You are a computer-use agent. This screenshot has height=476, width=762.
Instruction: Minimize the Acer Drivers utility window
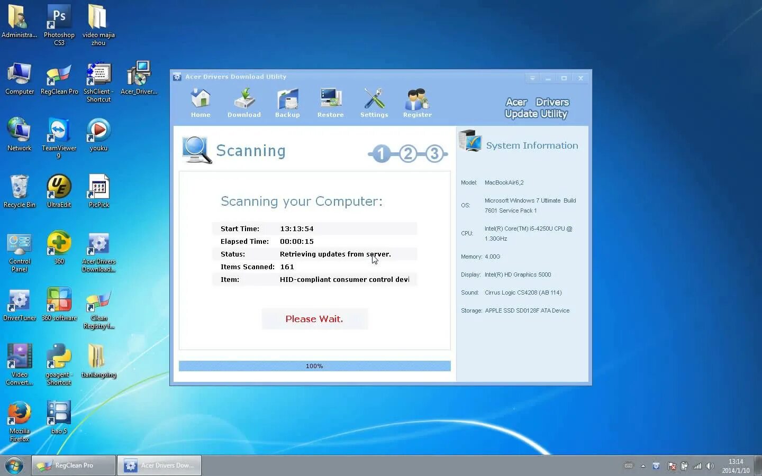click(548, 78)
